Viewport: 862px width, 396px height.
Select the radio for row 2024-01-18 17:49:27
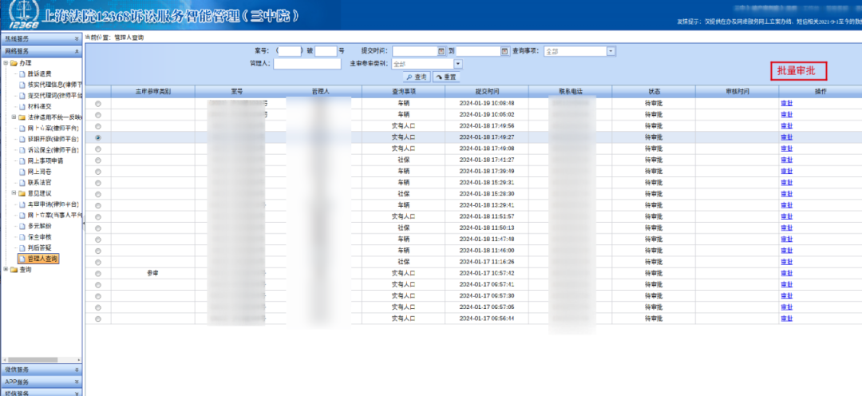tap(98, 137)
